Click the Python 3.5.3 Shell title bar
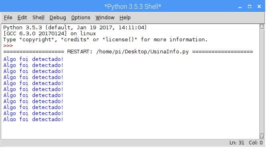 [x=133, y=7]
